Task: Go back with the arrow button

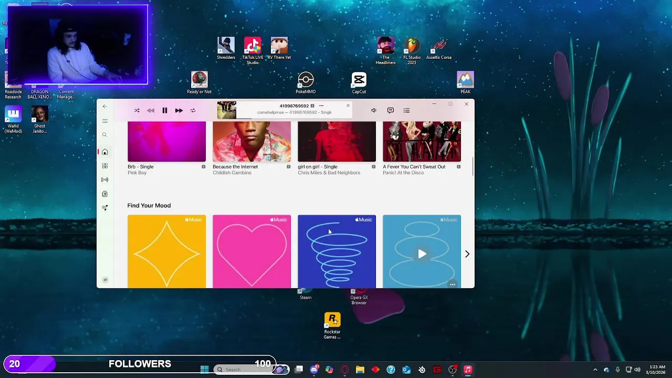Action: [x=104, y=107]
